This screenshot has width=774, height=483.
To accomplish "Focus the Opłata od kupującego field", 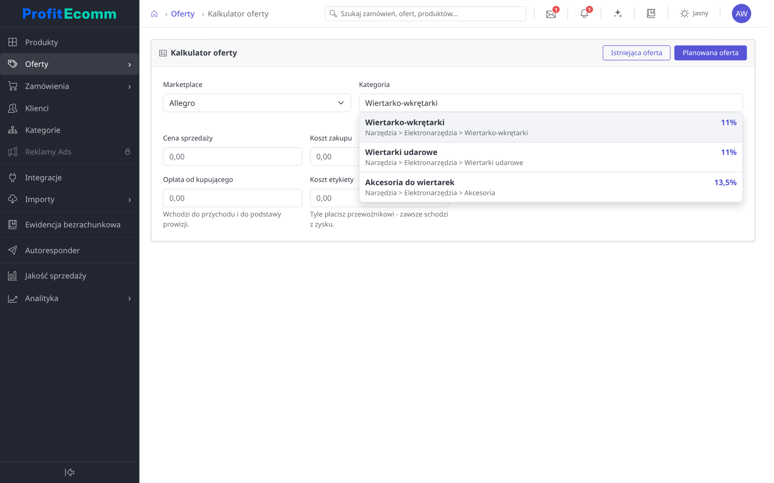I will tap(233, 198).
